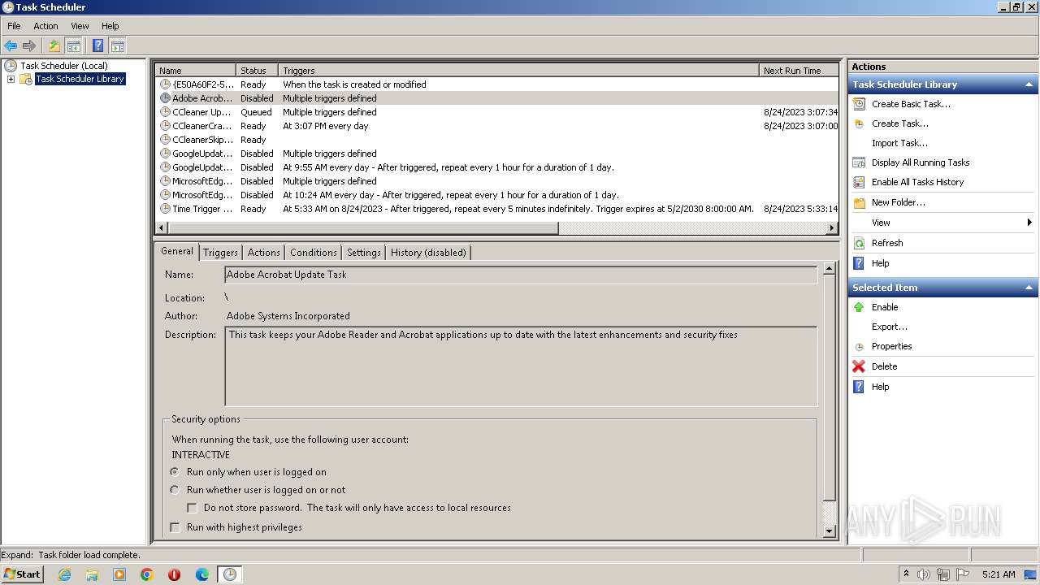Select Run whether user is logged on or not
Screen dimensions: 1040x585
click(175, 490)
